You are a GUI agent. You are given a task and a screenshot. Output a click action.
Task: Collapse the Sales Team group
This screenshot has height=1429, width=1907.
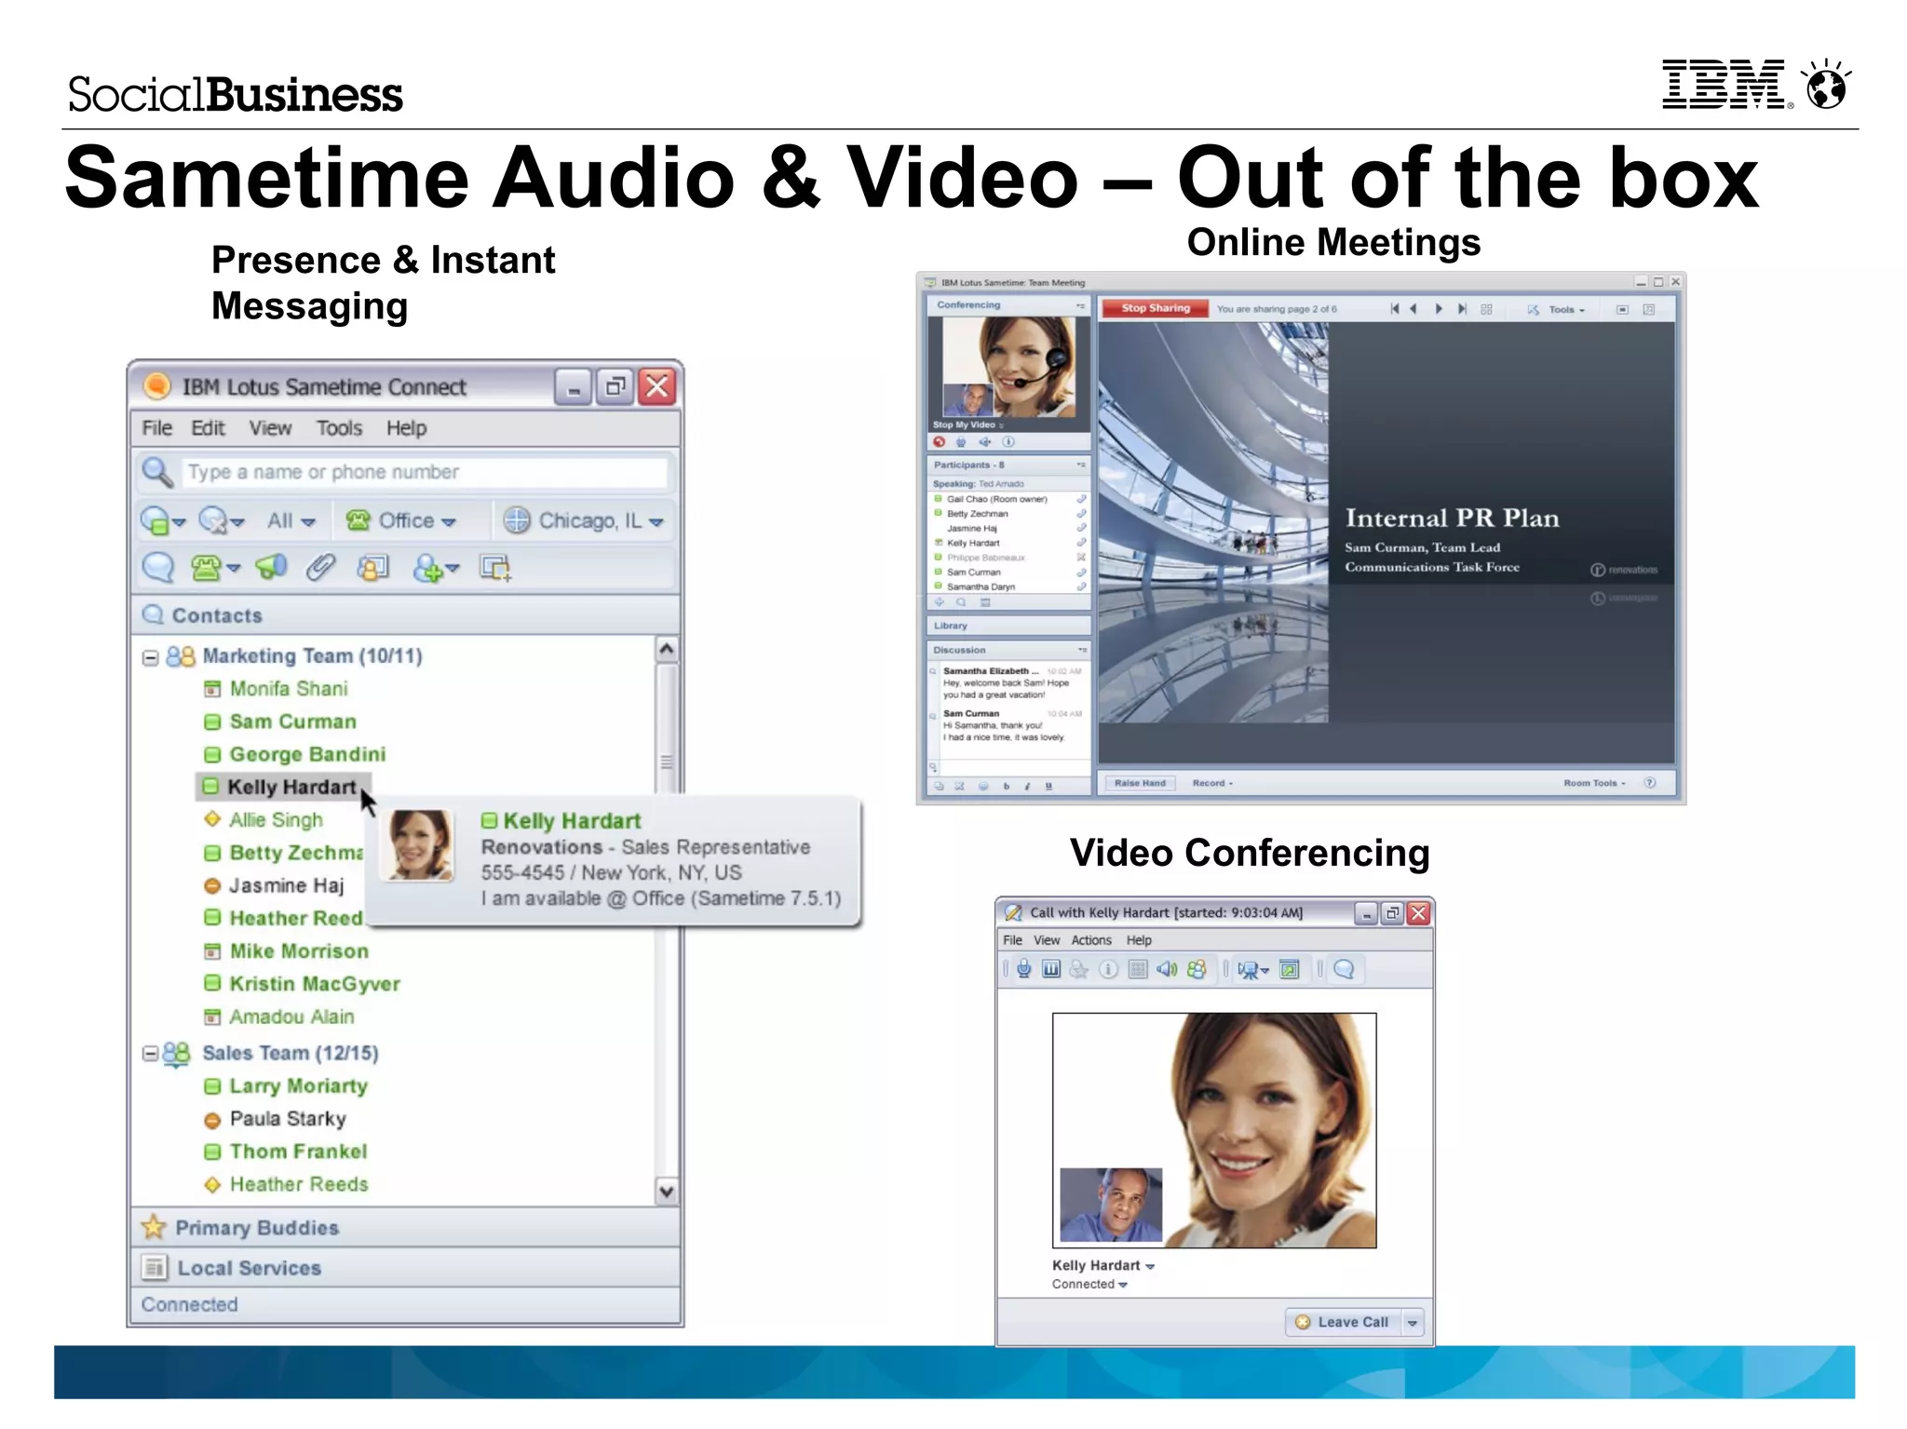(149, 1053)
